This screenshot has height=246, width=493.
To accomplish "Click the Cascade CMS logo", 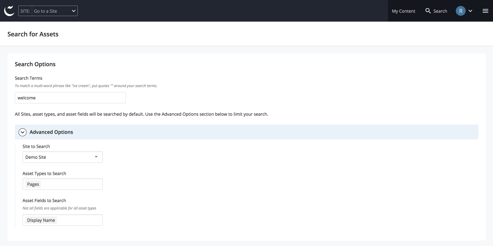I will point(9,11).
